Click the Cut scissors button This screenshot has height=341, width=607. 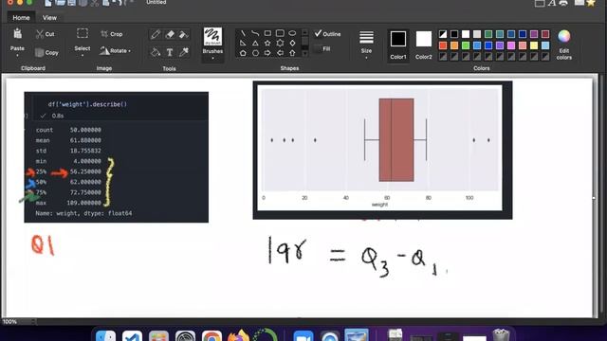pyautogui.click(x=45, y=34)
